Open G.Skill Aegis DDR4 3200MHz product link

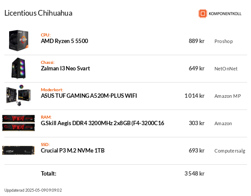(103, 123)
